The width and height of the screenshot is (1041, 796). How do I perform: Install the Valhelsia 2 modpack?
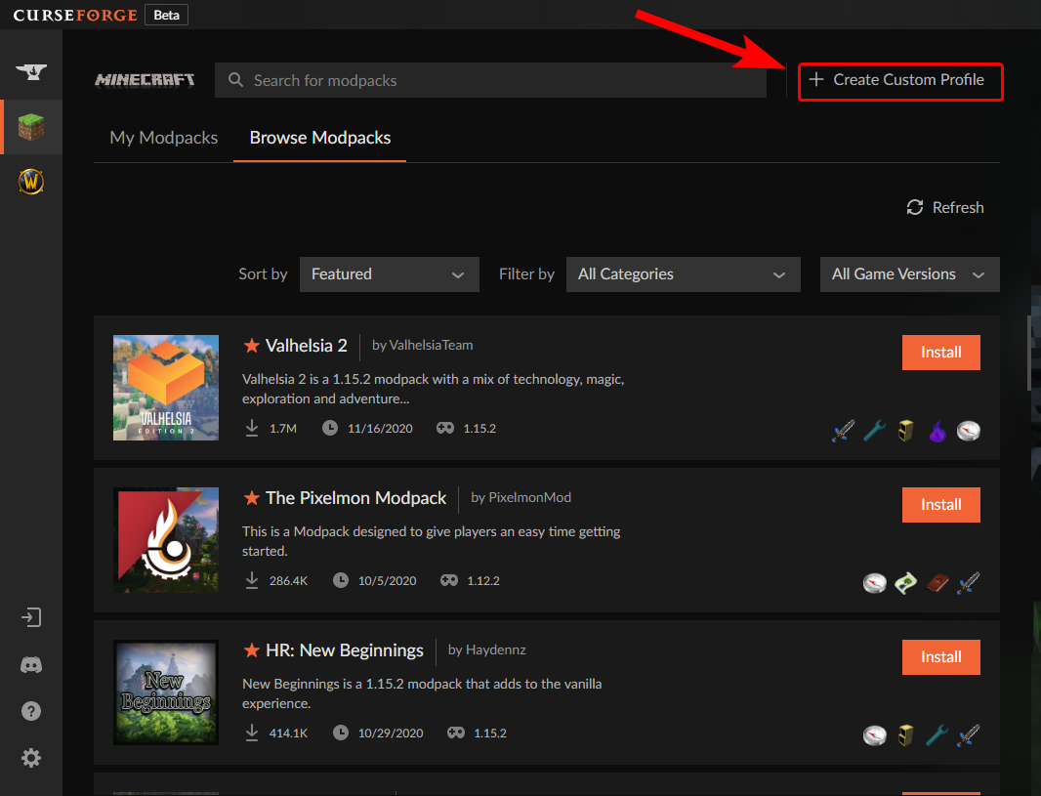coord(940,353)
